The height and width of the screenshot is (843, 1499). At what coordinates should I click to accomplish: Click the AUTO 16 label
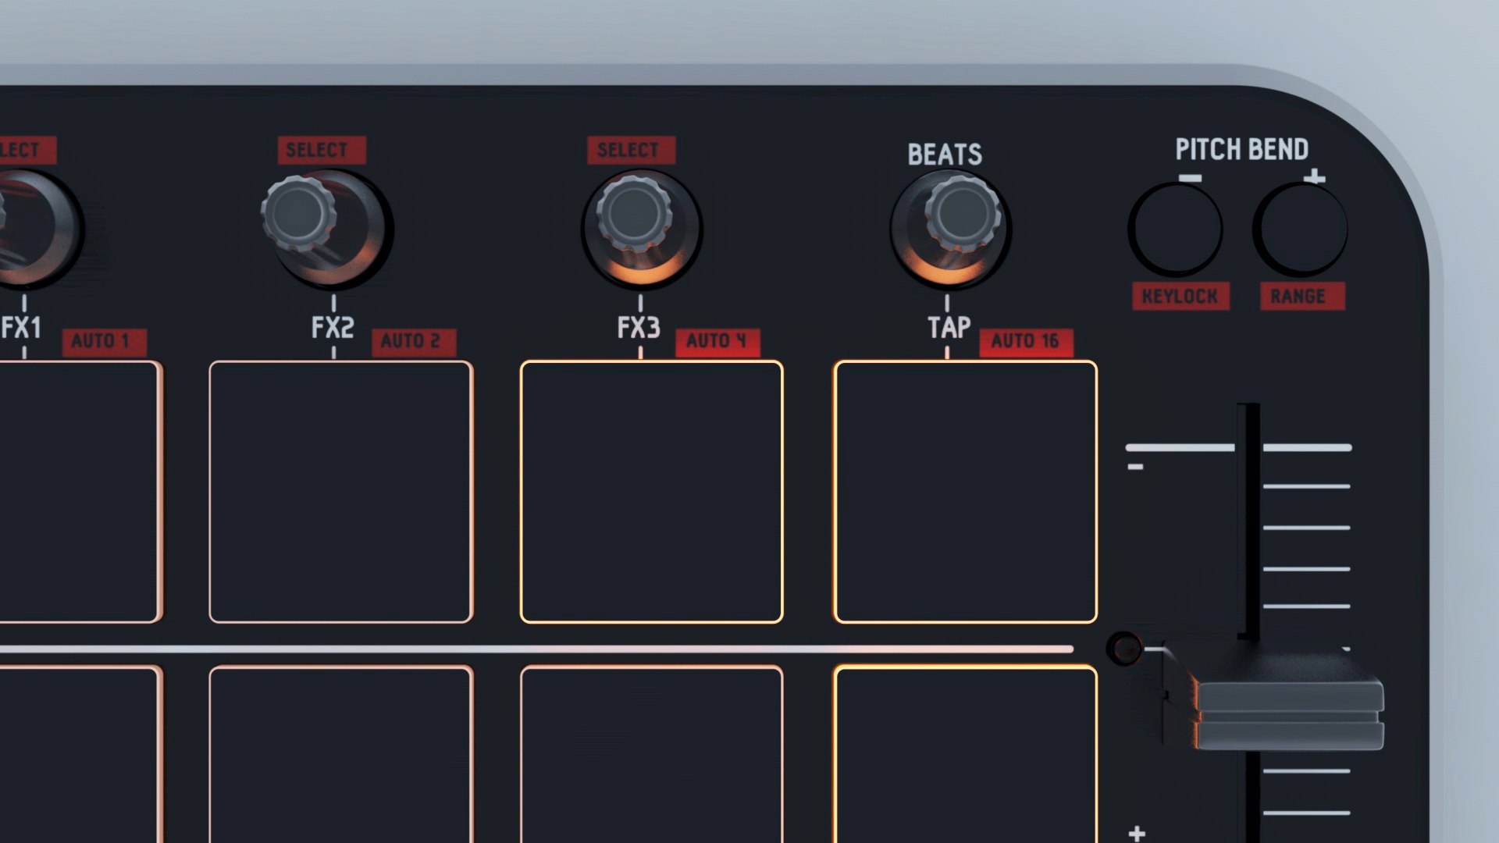[1026, 342]
